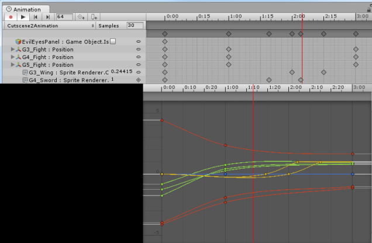Jump to previous keyframe
The height and width of the screenshot is (243, 372).
[x=35, y=17]
